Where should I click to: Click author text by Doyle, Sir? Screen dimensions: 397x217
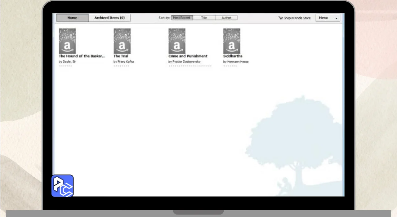[67, 62]
